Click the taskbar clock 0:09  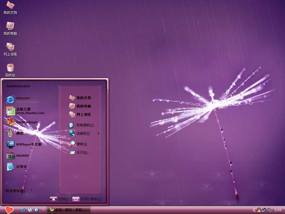coord(278,210)
